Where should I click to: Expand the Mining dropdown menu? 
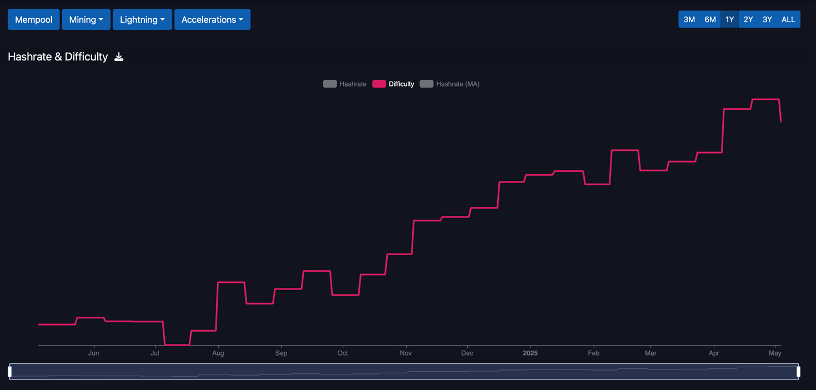(86, 19)
